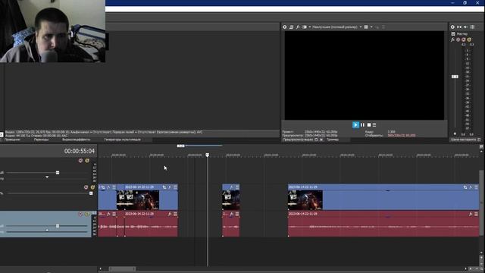Open event pan/crop on first video clip

[x=103, y=187]
